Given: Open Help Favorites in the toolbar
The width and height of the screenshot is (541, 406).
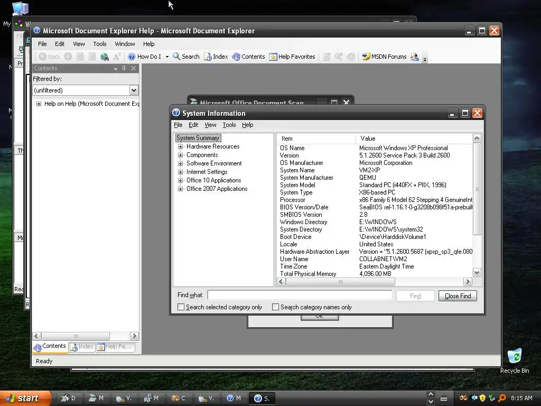Looking at the screenshot, I should [292, 57].
